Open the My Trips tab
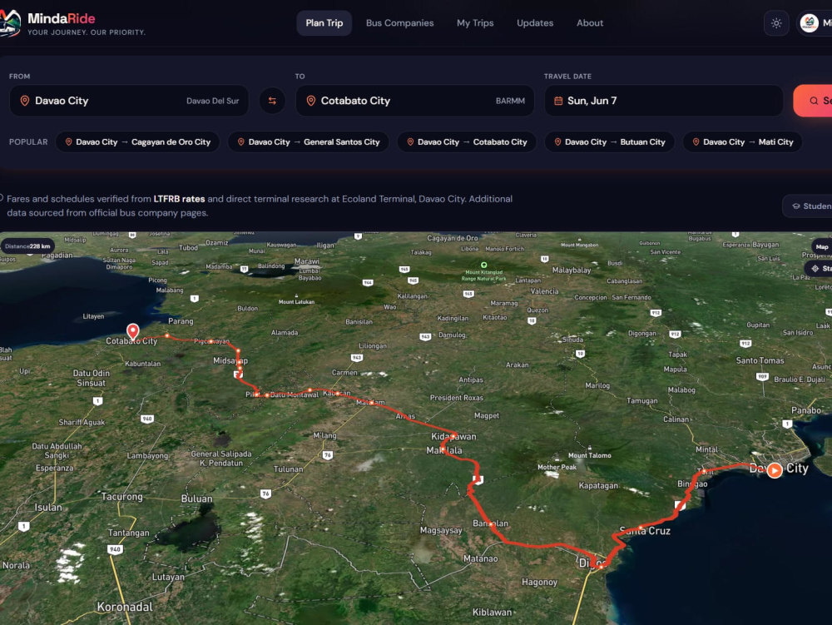This screenshot has height=625, width=832. coord(475,23)
